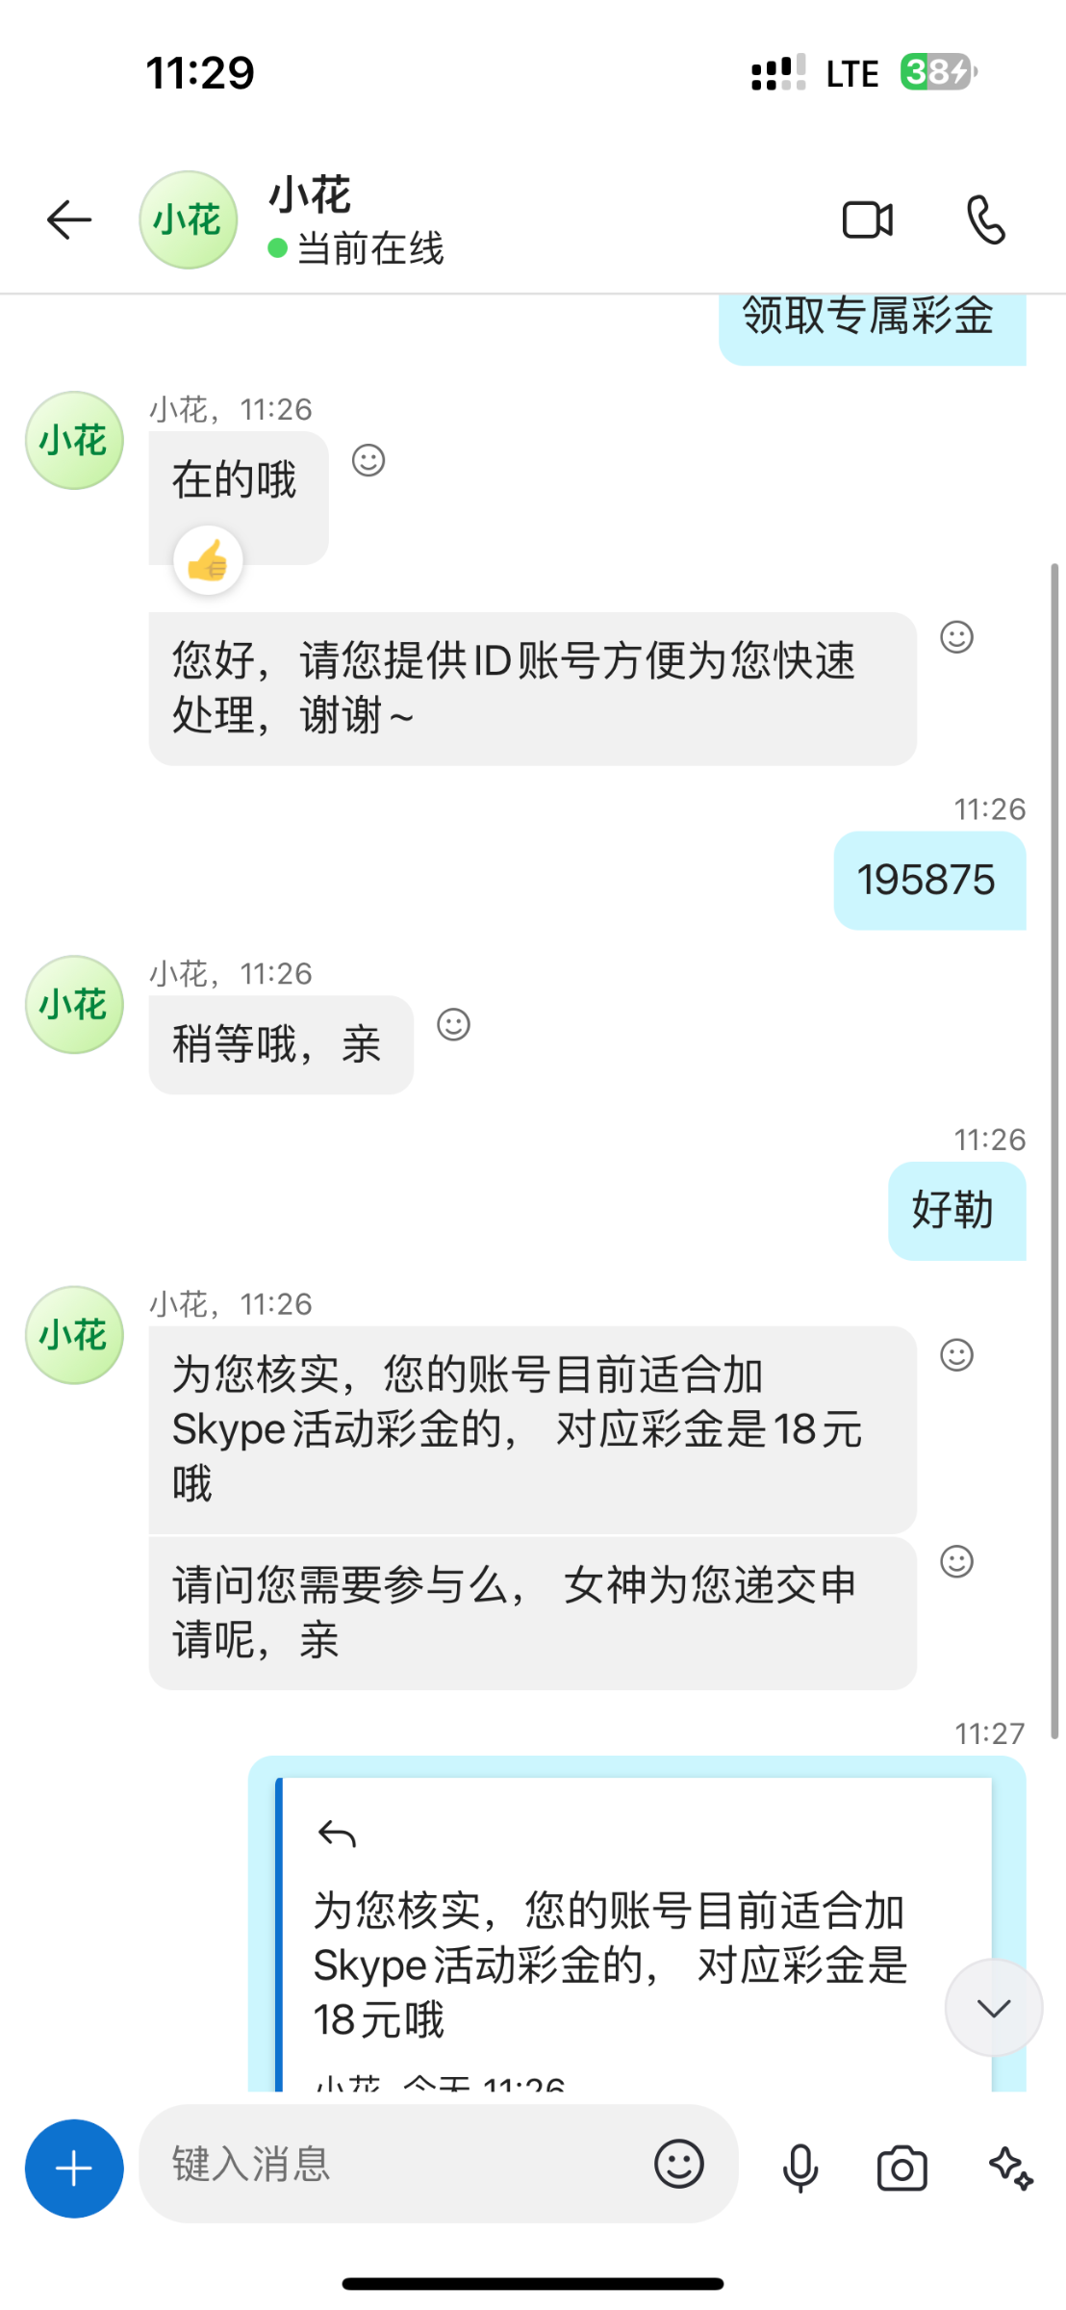Image resolution: width=1066 pixels, height=2310 pixels.
Task: Jump to latest messages with down chevron
Action: point(993,2007)
